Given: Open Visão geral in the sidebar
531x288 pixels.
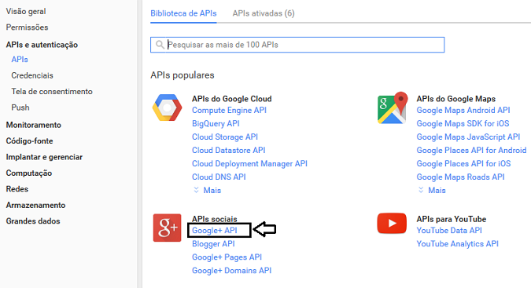Looking at the screenshot, I should click(26, 12).
